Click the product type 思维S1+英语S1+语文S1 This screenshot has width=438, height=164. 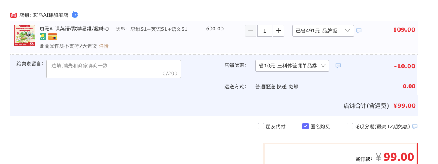pyautogui.click(x=159, y=29)
